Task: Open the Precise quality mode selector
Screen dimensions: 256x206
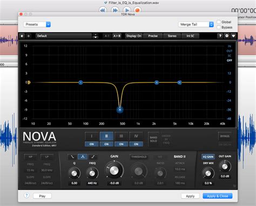Action: tap(153, 36)
